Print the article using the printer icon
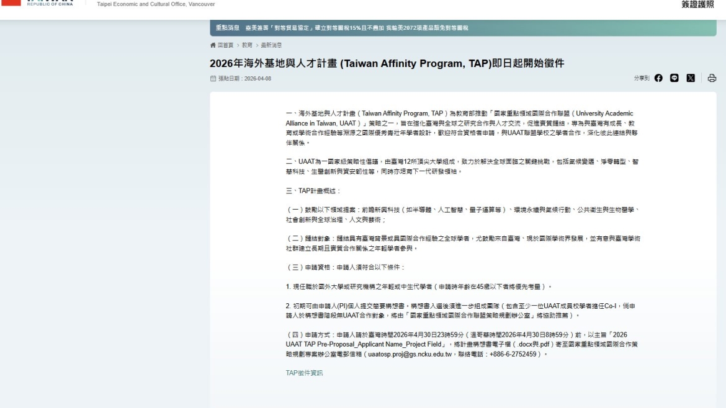Viewport: 726px width, 408px height. (711, 78)
